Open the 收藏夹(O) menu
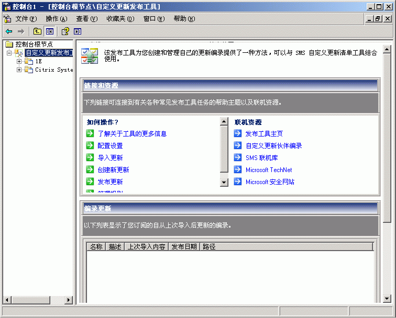396x318 pixels. tap(120, 19)
